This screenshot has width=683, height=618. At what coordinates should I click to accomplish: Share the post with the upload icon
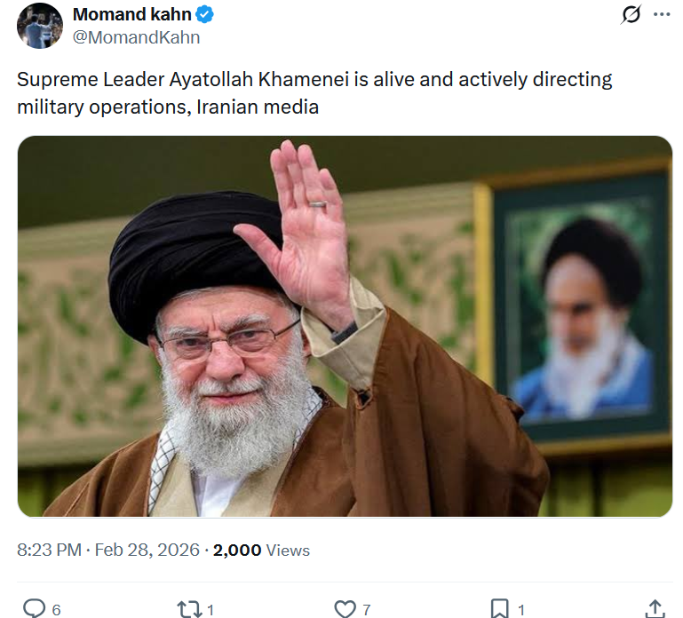(x=655, y=608)
